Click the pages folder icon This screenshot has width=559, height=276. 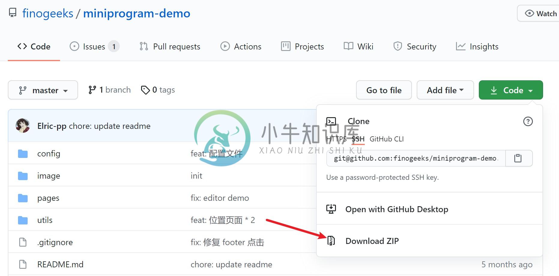click(23, 198)
